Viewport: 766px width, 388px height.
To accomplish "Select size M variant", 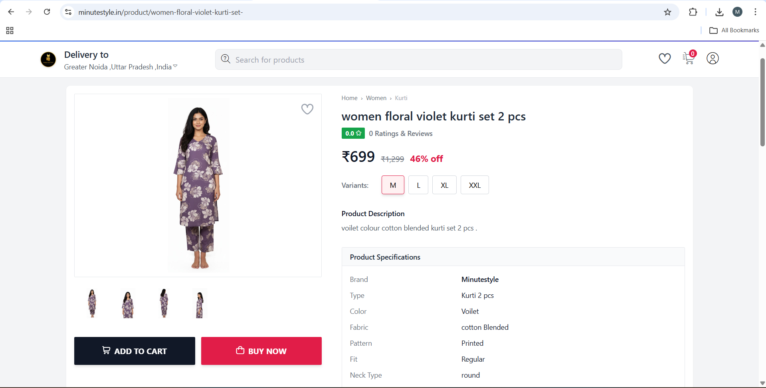I will point(393,185).
